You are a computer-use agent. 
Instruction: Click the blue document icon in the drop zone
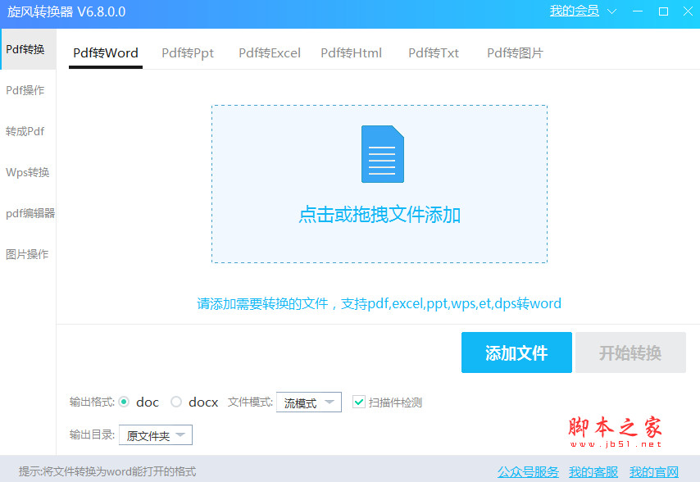point(382,155)
